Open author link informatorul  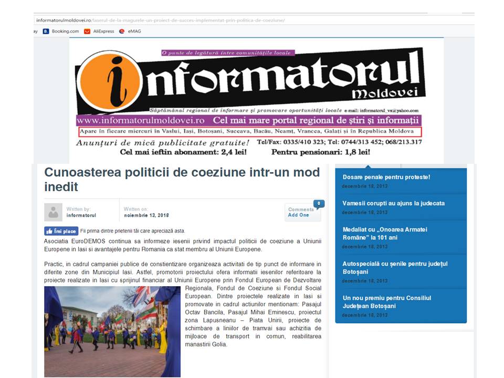(x=81, y=215)
